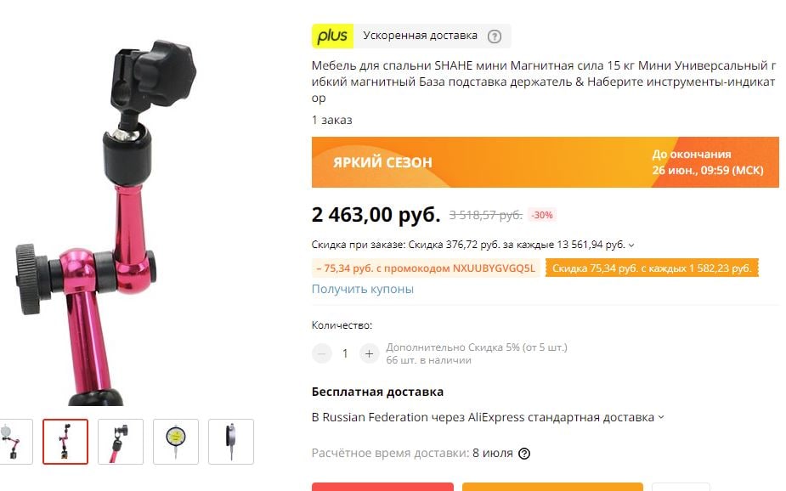Click the help icon next to Ускоренная доставка
This screenshot has height=491, width=786.
(495, 36)
